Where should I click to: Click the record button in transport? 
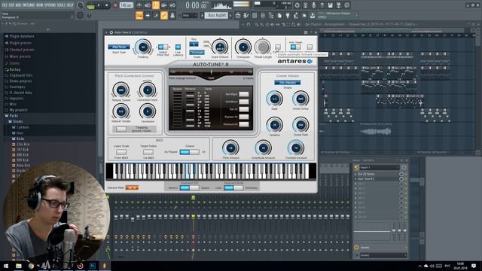coord(115,5)
